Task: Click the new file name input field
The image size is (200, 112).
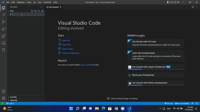Action: 28,15
